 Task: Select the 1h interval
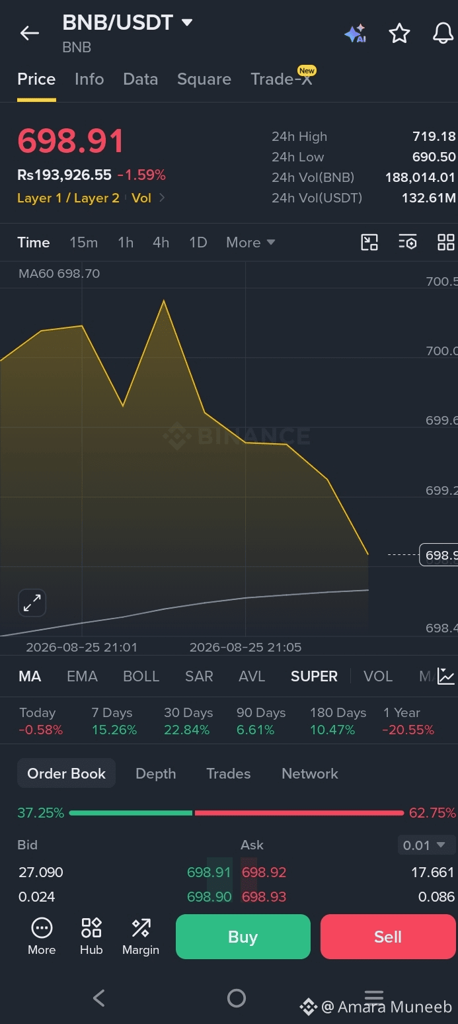click(126, 242)
